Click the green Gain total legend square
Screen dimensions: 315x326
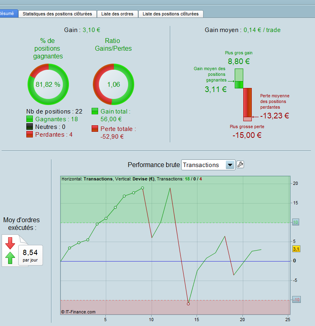tap(95, 111)
